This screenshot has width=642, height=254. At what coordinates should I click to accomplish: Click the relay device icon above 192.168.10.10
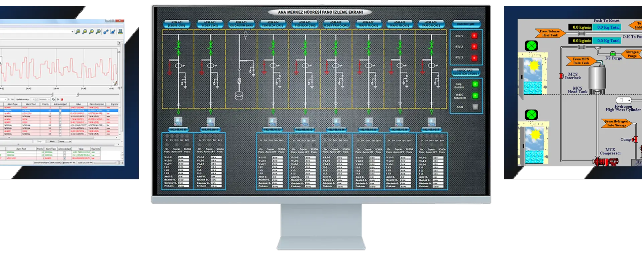(178, 121)
